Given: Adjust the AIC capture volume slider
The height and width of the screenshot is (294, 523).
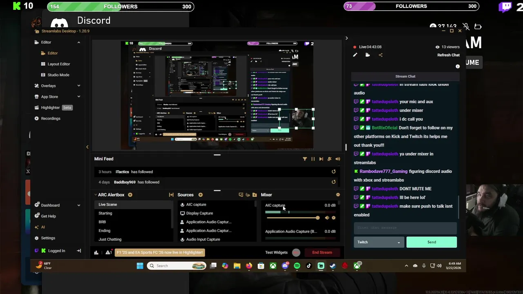Looking at the screenshot, I should point(293,218).
